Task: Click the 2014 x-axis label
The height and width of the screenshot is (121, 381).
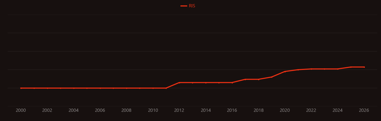Action: (206, 110)
